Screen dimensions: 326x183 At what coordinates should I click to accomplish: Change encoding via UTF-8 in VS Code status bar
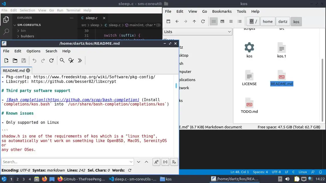[276, 172]
